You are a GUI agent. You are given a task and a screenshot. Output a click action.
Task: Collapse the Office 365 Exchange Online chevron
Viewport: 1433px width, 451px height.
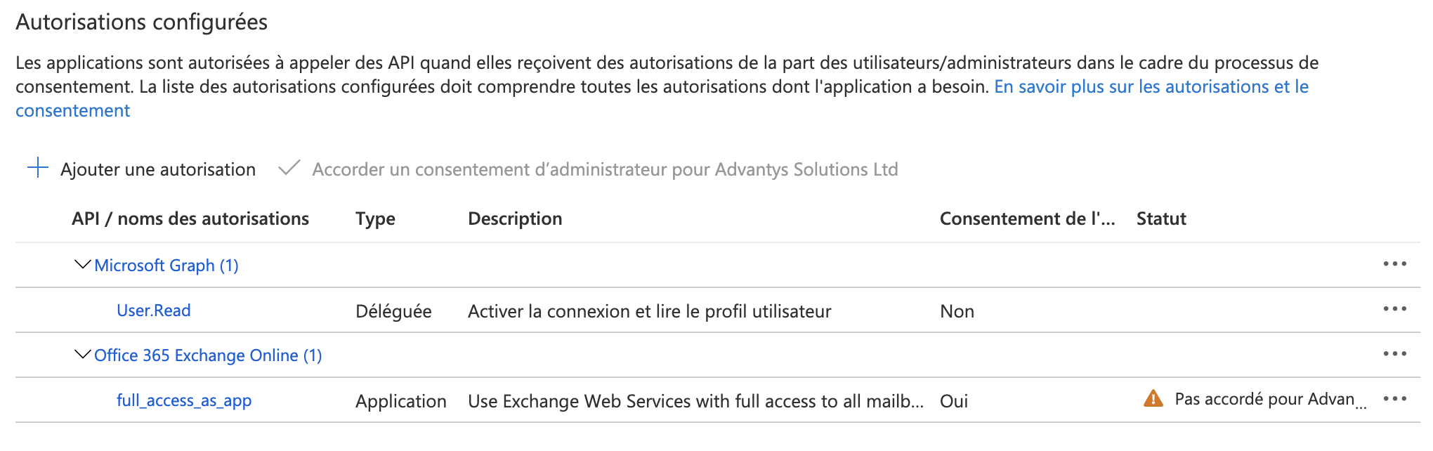pos(82,355)
